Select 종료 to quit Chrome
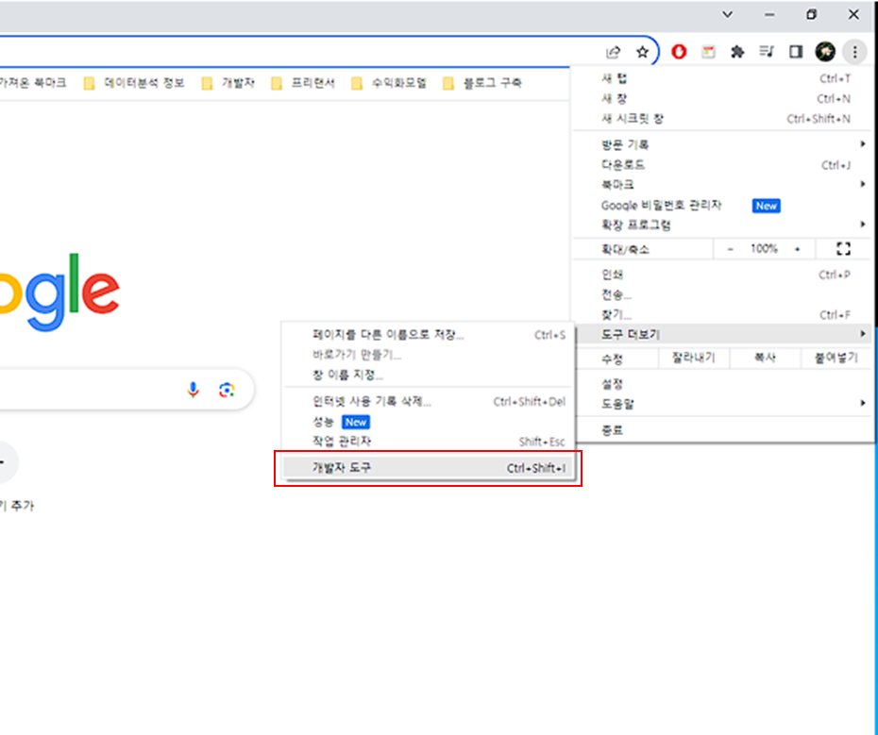 (723, 430)
